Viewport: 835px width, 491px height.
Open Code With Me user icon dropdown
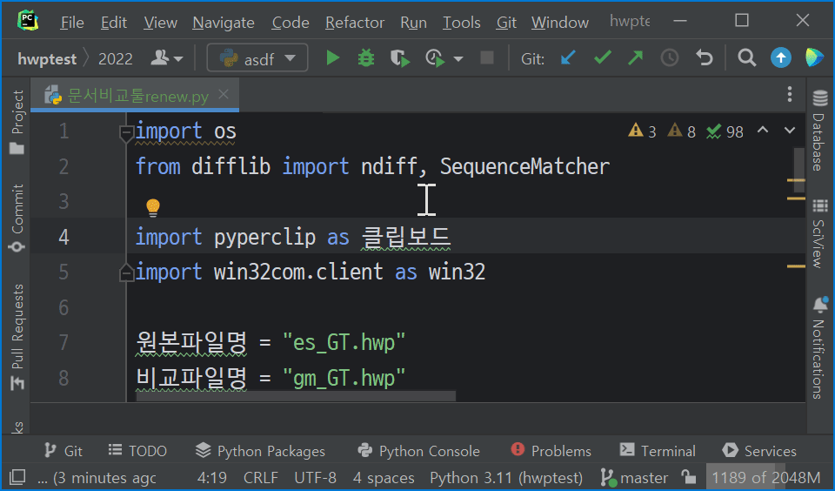(167, 57)
